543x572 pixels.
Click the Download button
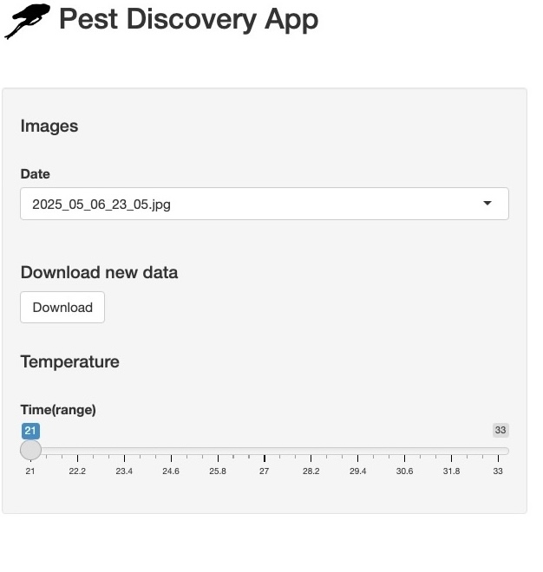click(x=62, y=307)
